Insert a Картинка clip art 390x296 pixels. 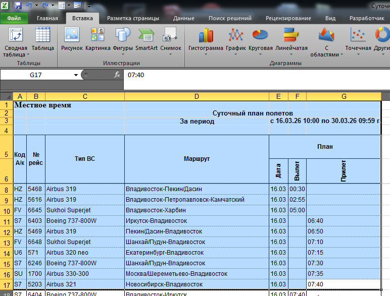[97, 39]
